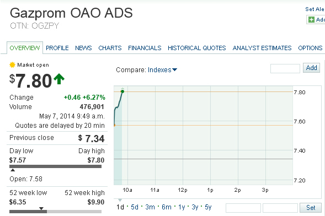This screenshot has width=325, height=216.
Task: Expand the Compare Indexes dropdown
Action: pyautogui.click(x=162, y=70)
